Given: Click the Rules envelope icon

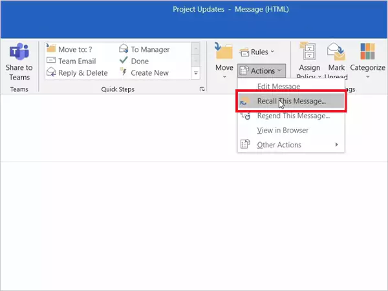Looking at the screenshot, I should [244, 52].
